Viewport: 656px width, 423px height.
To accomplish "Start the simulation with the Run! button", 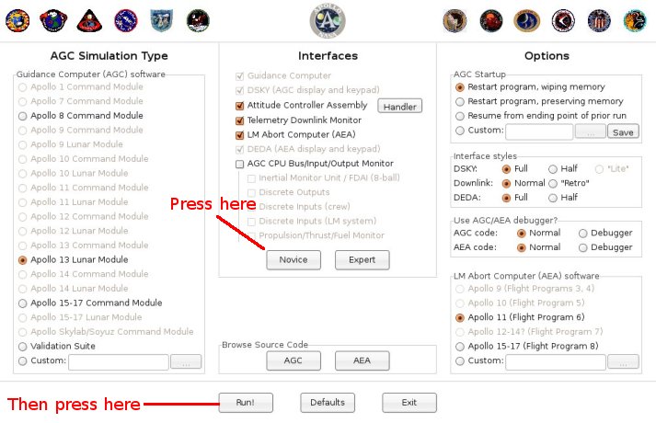I will click(246, 403).
